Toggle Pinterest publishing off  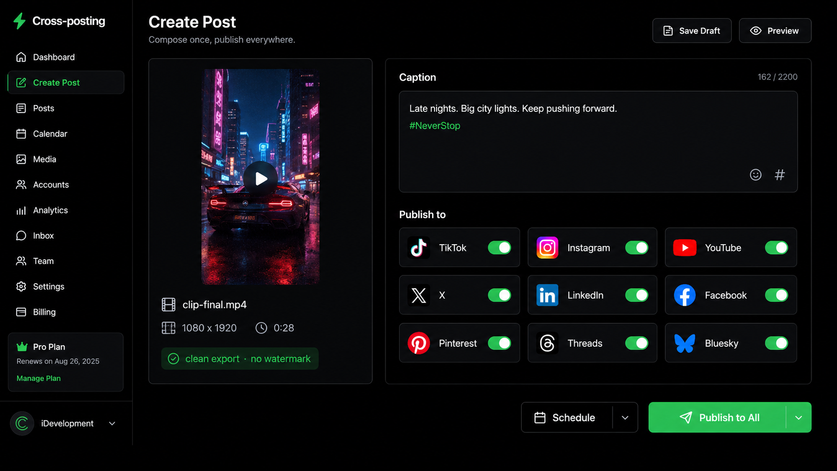pyautogui.click(x=499, y=343)
